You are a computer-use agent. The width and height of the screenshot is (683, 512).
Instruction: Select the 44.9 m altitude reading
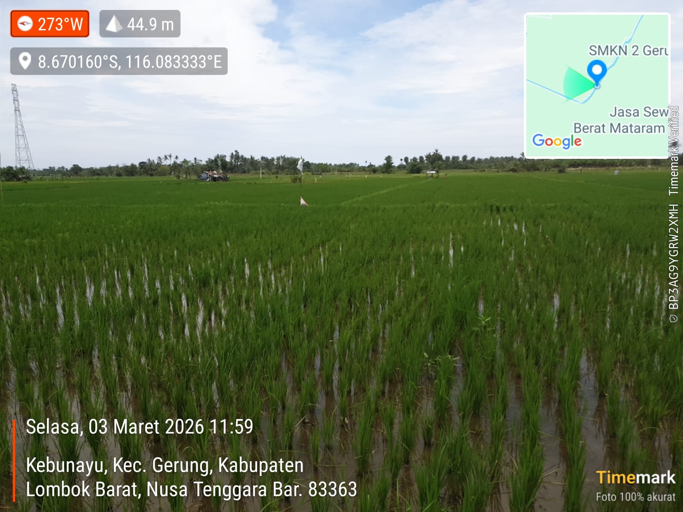click(150, 24)
